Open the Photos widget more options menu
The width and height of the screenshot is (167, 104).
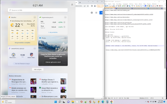click(x=65, y=38)
